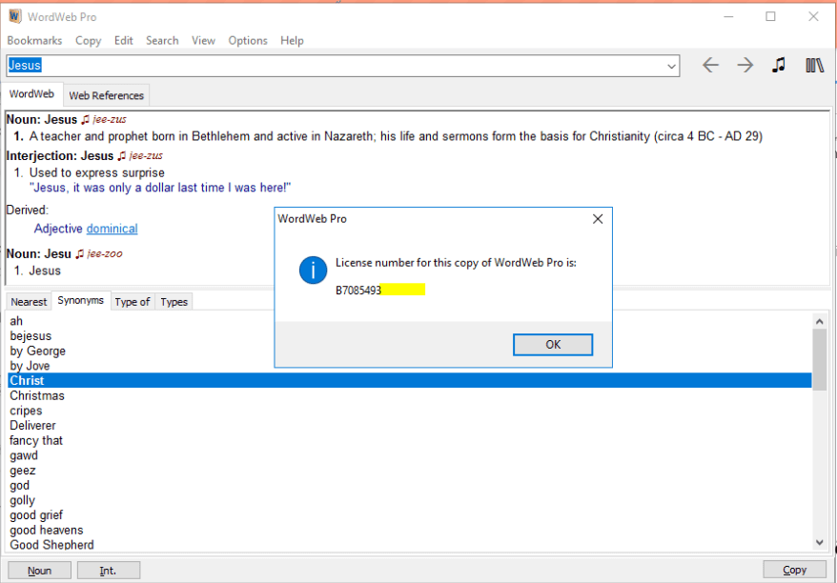
Task: Click the synonyms list scrollbar thumb
Action: (x=820, y=359)
